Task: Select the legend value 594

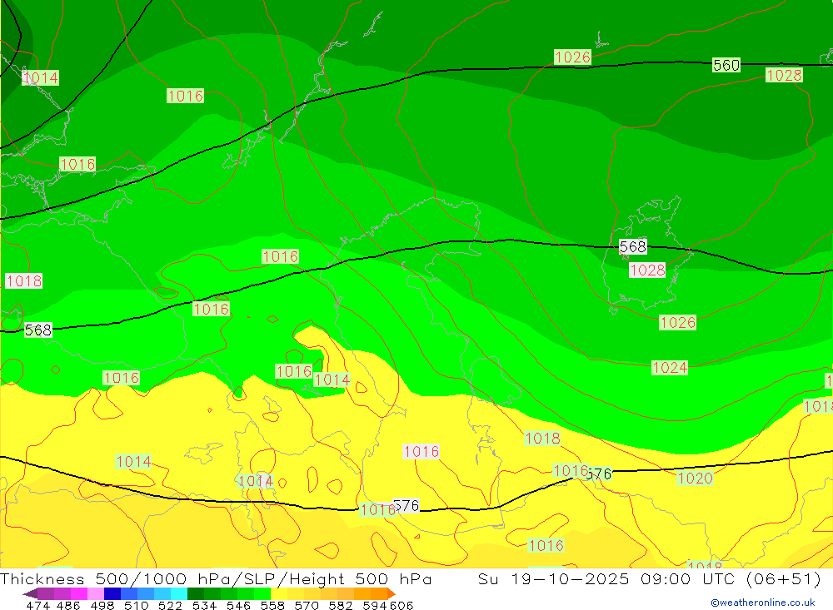Action: 375,605
